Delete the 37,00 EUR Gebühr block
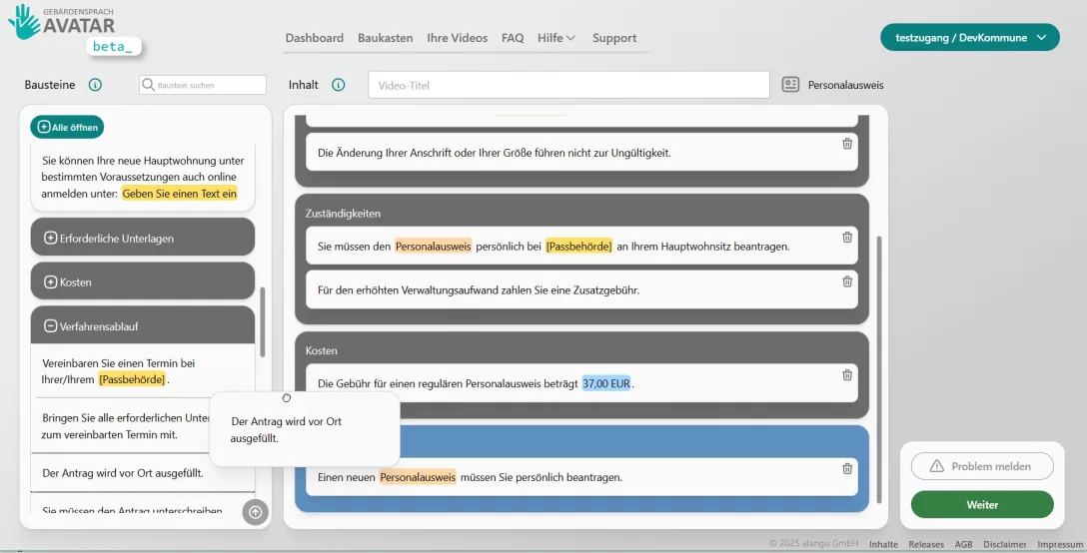Viewport: 1087px width, 553px height. (x=847, y=375)
